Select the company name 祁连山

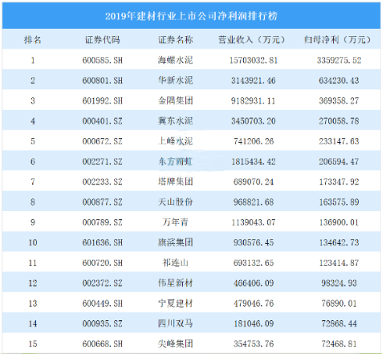point(175,262)
